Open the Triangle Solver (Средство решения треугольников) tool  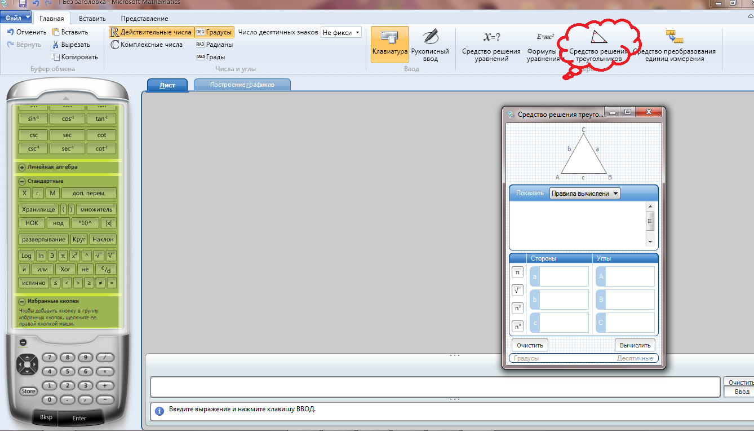[x=599, y=45]
